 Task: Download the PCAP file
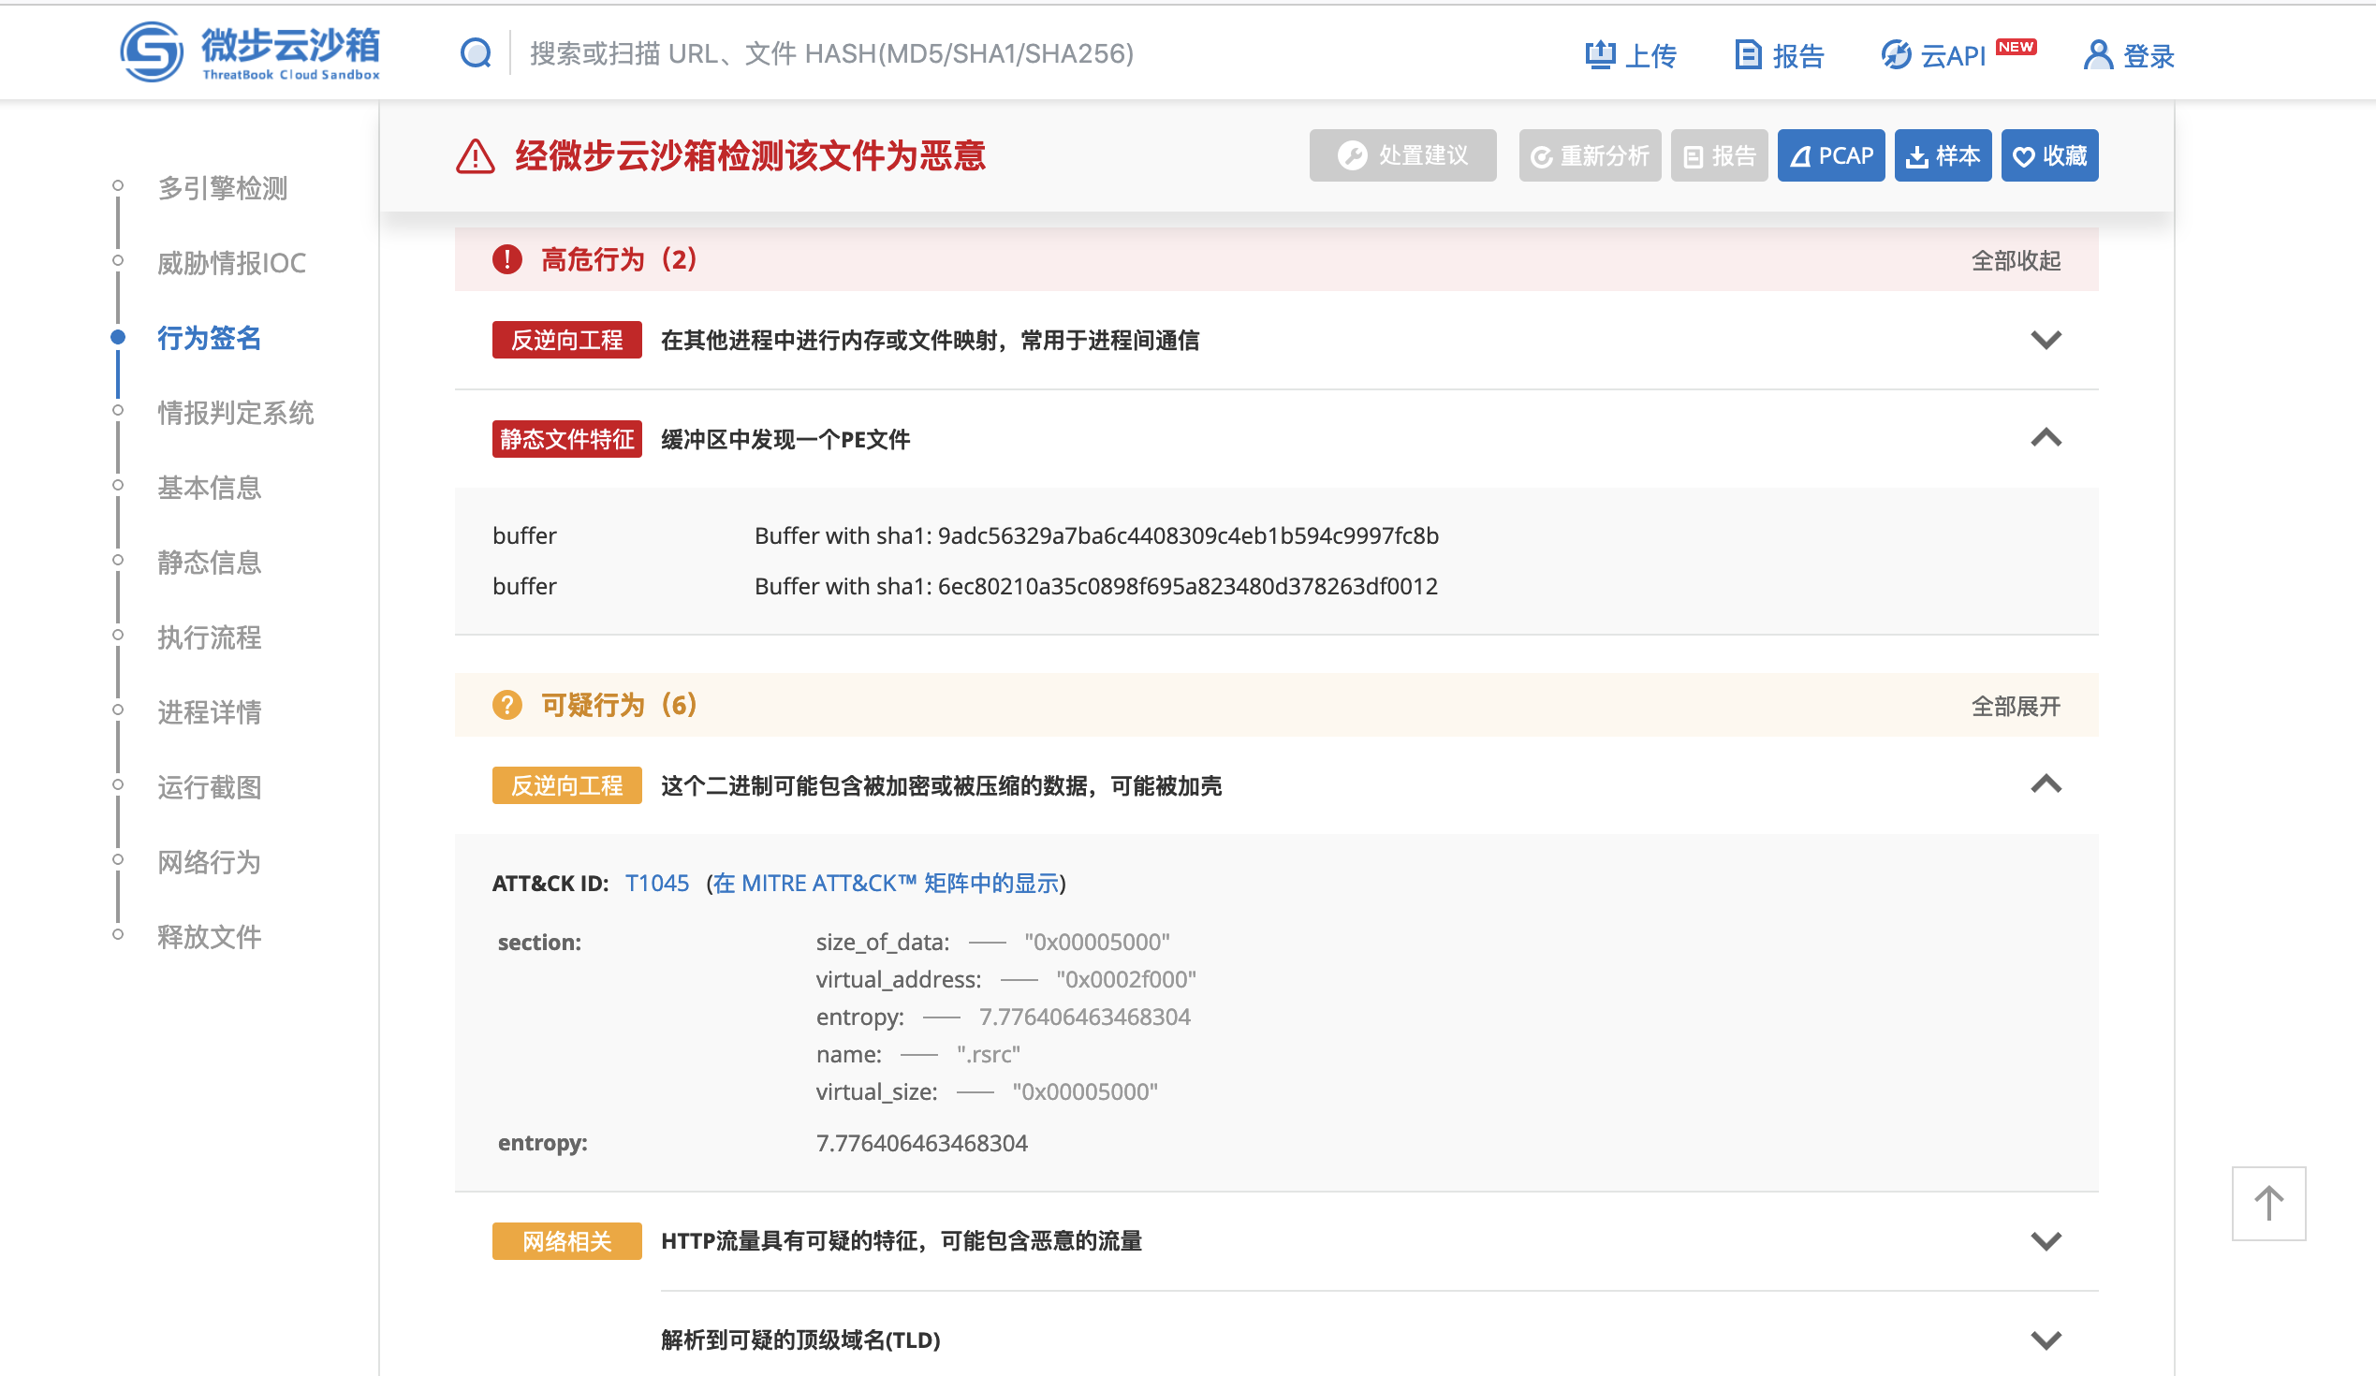(x=1830, y=155)
